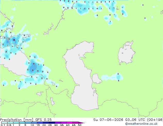
Task: Click the 'GFS 0.25' model label
Action: 43,120
